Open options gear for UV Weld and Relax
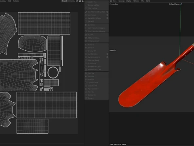This screenshot has width=194, height=146. point(107,18)
